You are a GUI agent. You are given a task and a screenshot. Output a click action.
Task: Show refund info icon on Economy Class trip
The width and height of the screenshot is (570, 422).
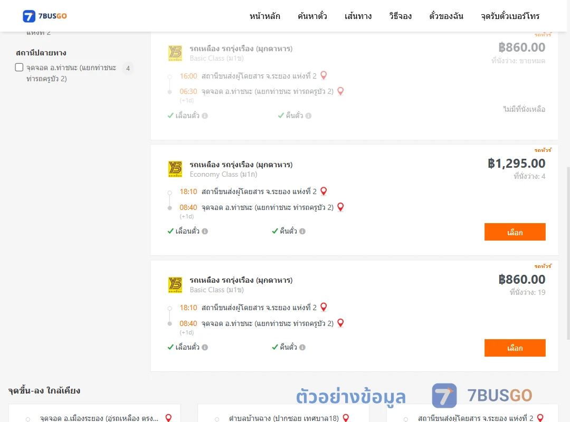tap(302, 231)
